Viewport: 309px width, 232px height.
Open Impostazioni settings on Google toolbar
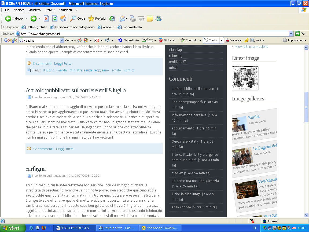(295, 40)
